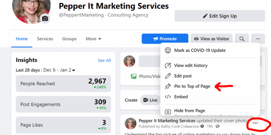Viewport: 271px width, 135px height.
Task: Click the post author's avatar thumbnail
Action: tap(130, 123)
